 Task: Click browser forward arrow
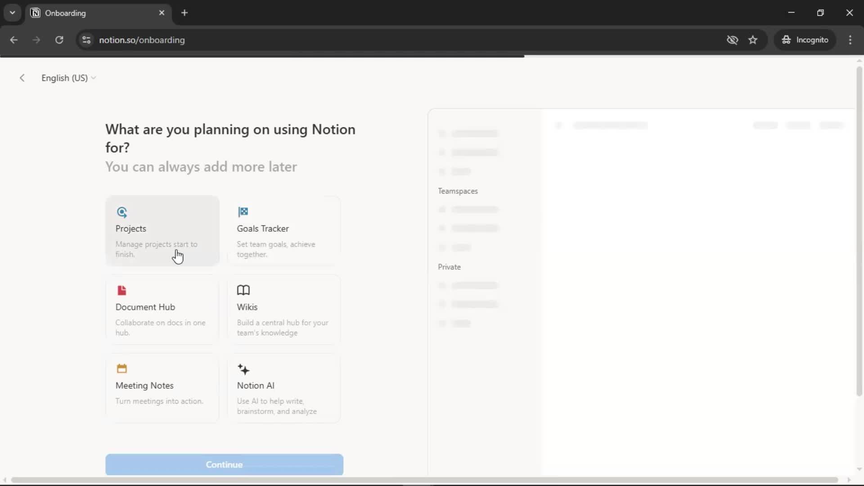pos(36,40)
